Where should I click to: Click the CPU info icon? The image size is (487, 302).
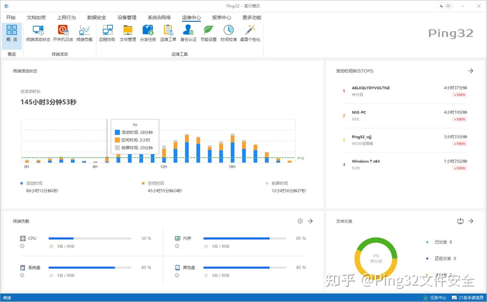(22, 246)
